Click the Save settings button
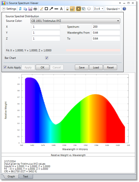Screen dimensions: 139x182 pos(82,67)
